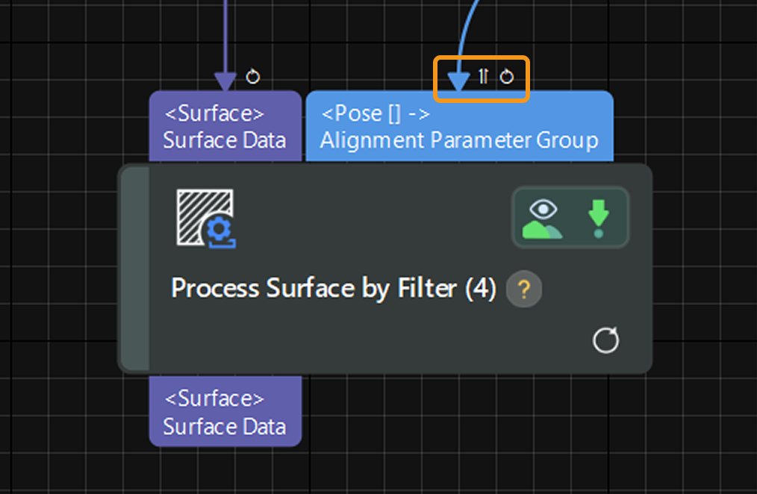Click the green down-arrow output icon
757x494 pixels.
[598, 218]
